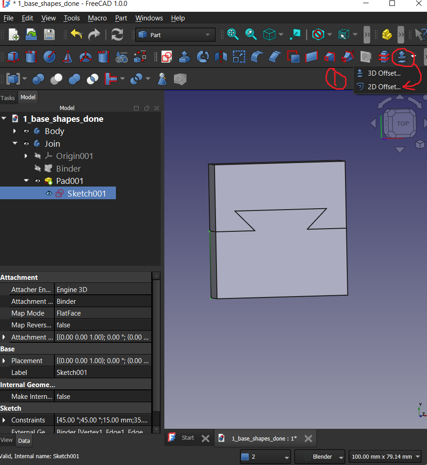Click the Open document icon
Screen dimensions: 427x465
pos(31,35)
